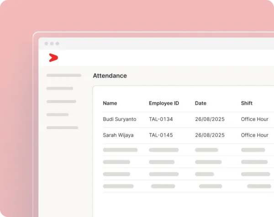
Task: Click Budi Suryanto's date 26/08/2025
Action: tap(210, 119)
